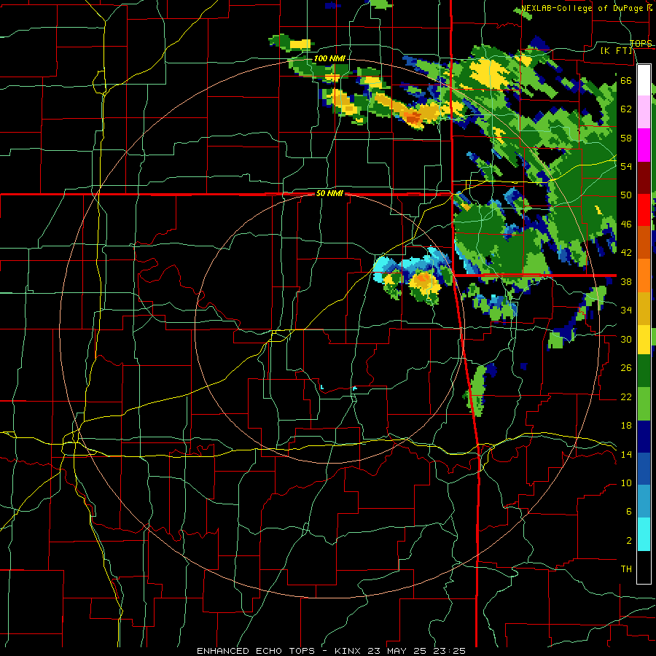Click the yellow swatch in the color scale
The height and width of the screenshot is (656, 656).
[644, 339]
